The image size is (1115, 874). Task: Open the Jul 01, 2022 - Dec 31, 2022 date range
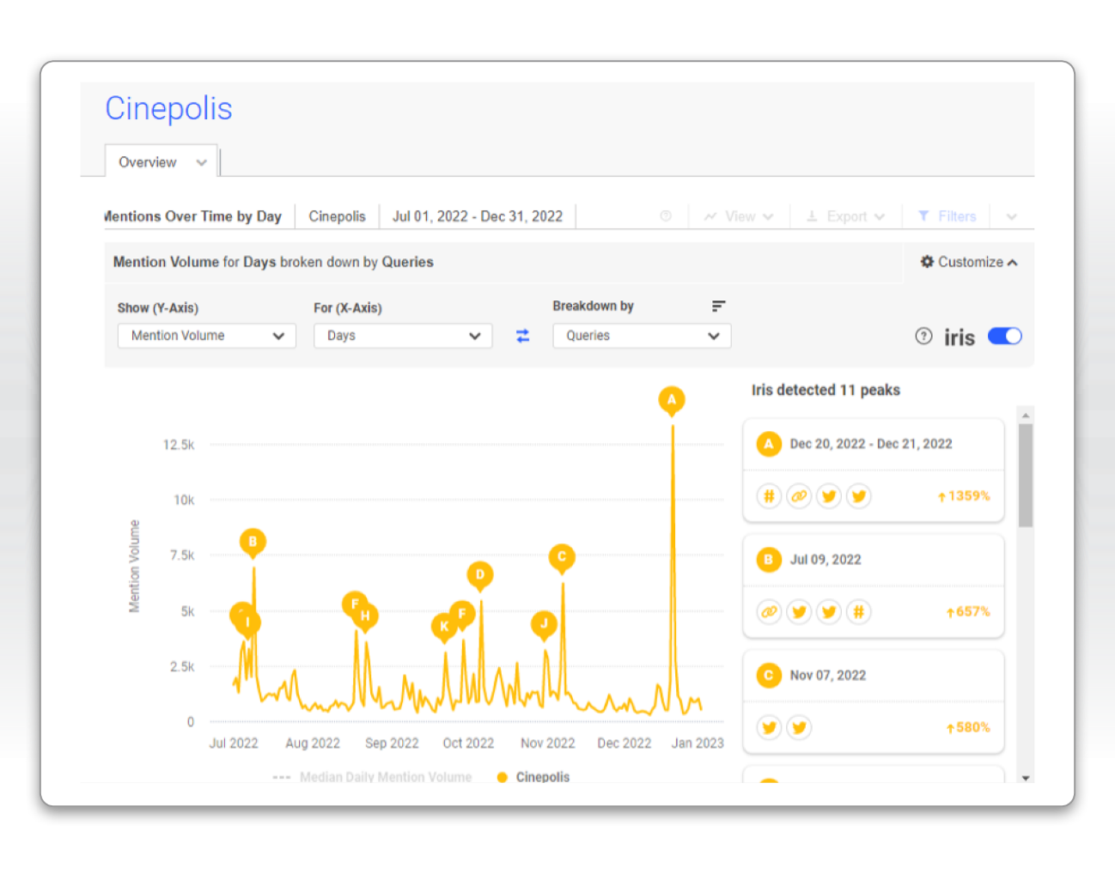point(478,216)
